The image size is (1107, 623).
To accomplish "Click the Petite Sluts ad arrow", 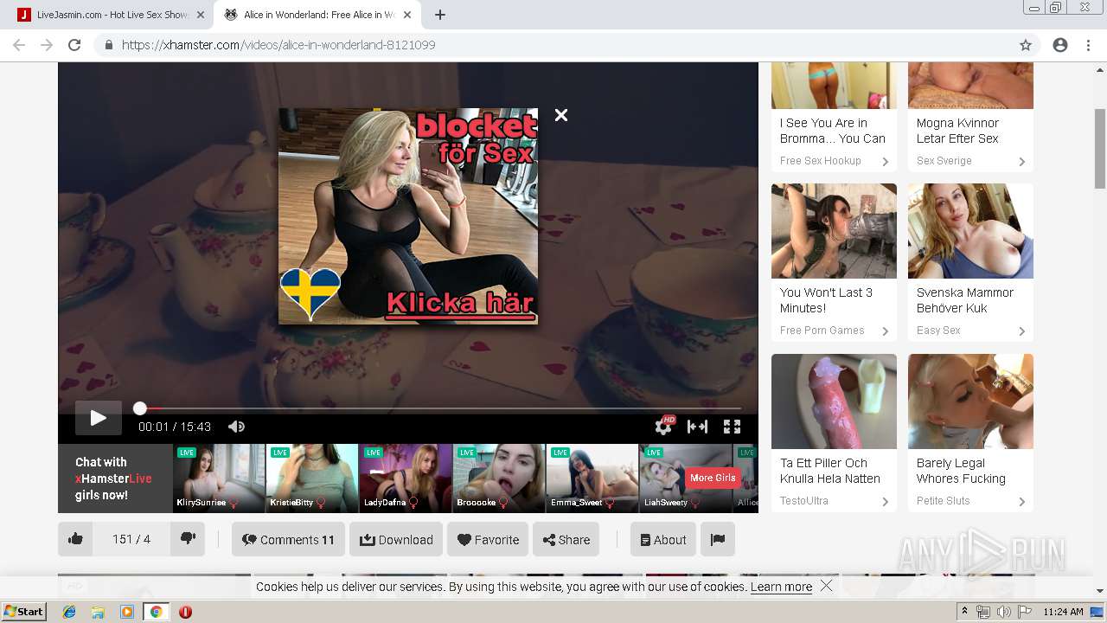I will 1021,502.
